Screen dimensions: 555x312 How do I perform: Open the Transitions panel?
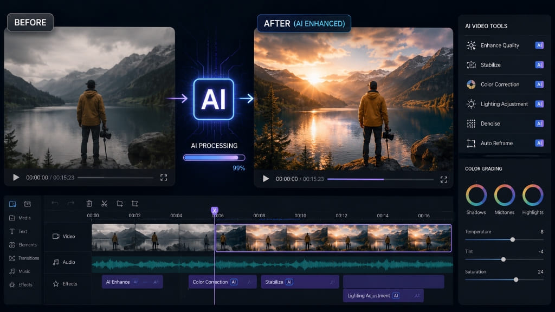[x=24, y=258]
